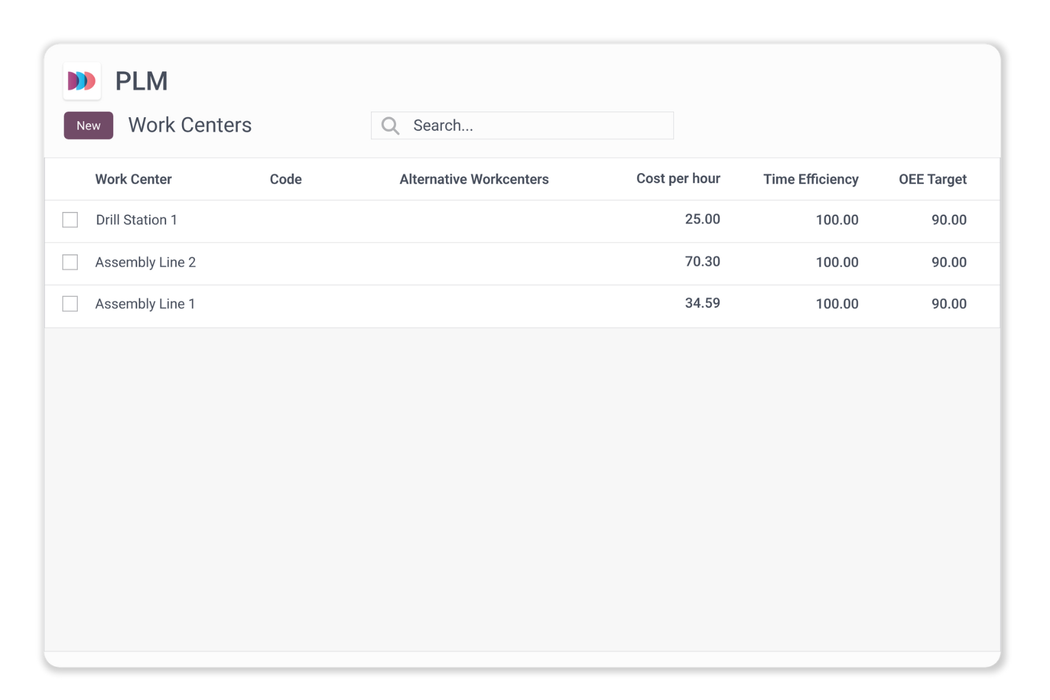Click Alternative Workcenters column header
Screen dimensions: 1050x700
coord(474,180)
